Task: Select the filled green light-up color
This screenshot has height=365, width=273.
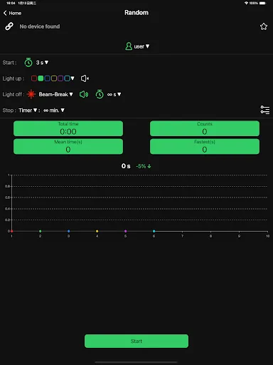Action: 41,78
